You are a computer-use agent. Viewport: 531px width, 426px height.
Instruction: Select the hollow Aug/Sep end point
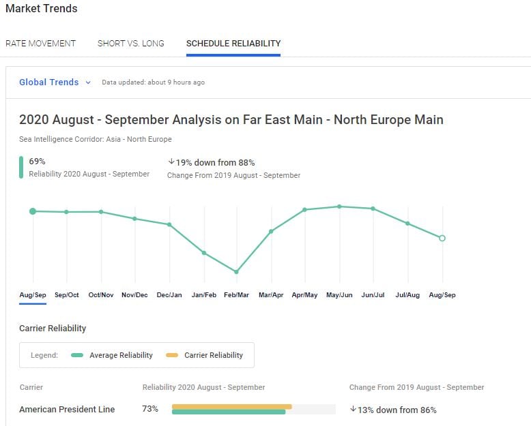pos(442,238)
